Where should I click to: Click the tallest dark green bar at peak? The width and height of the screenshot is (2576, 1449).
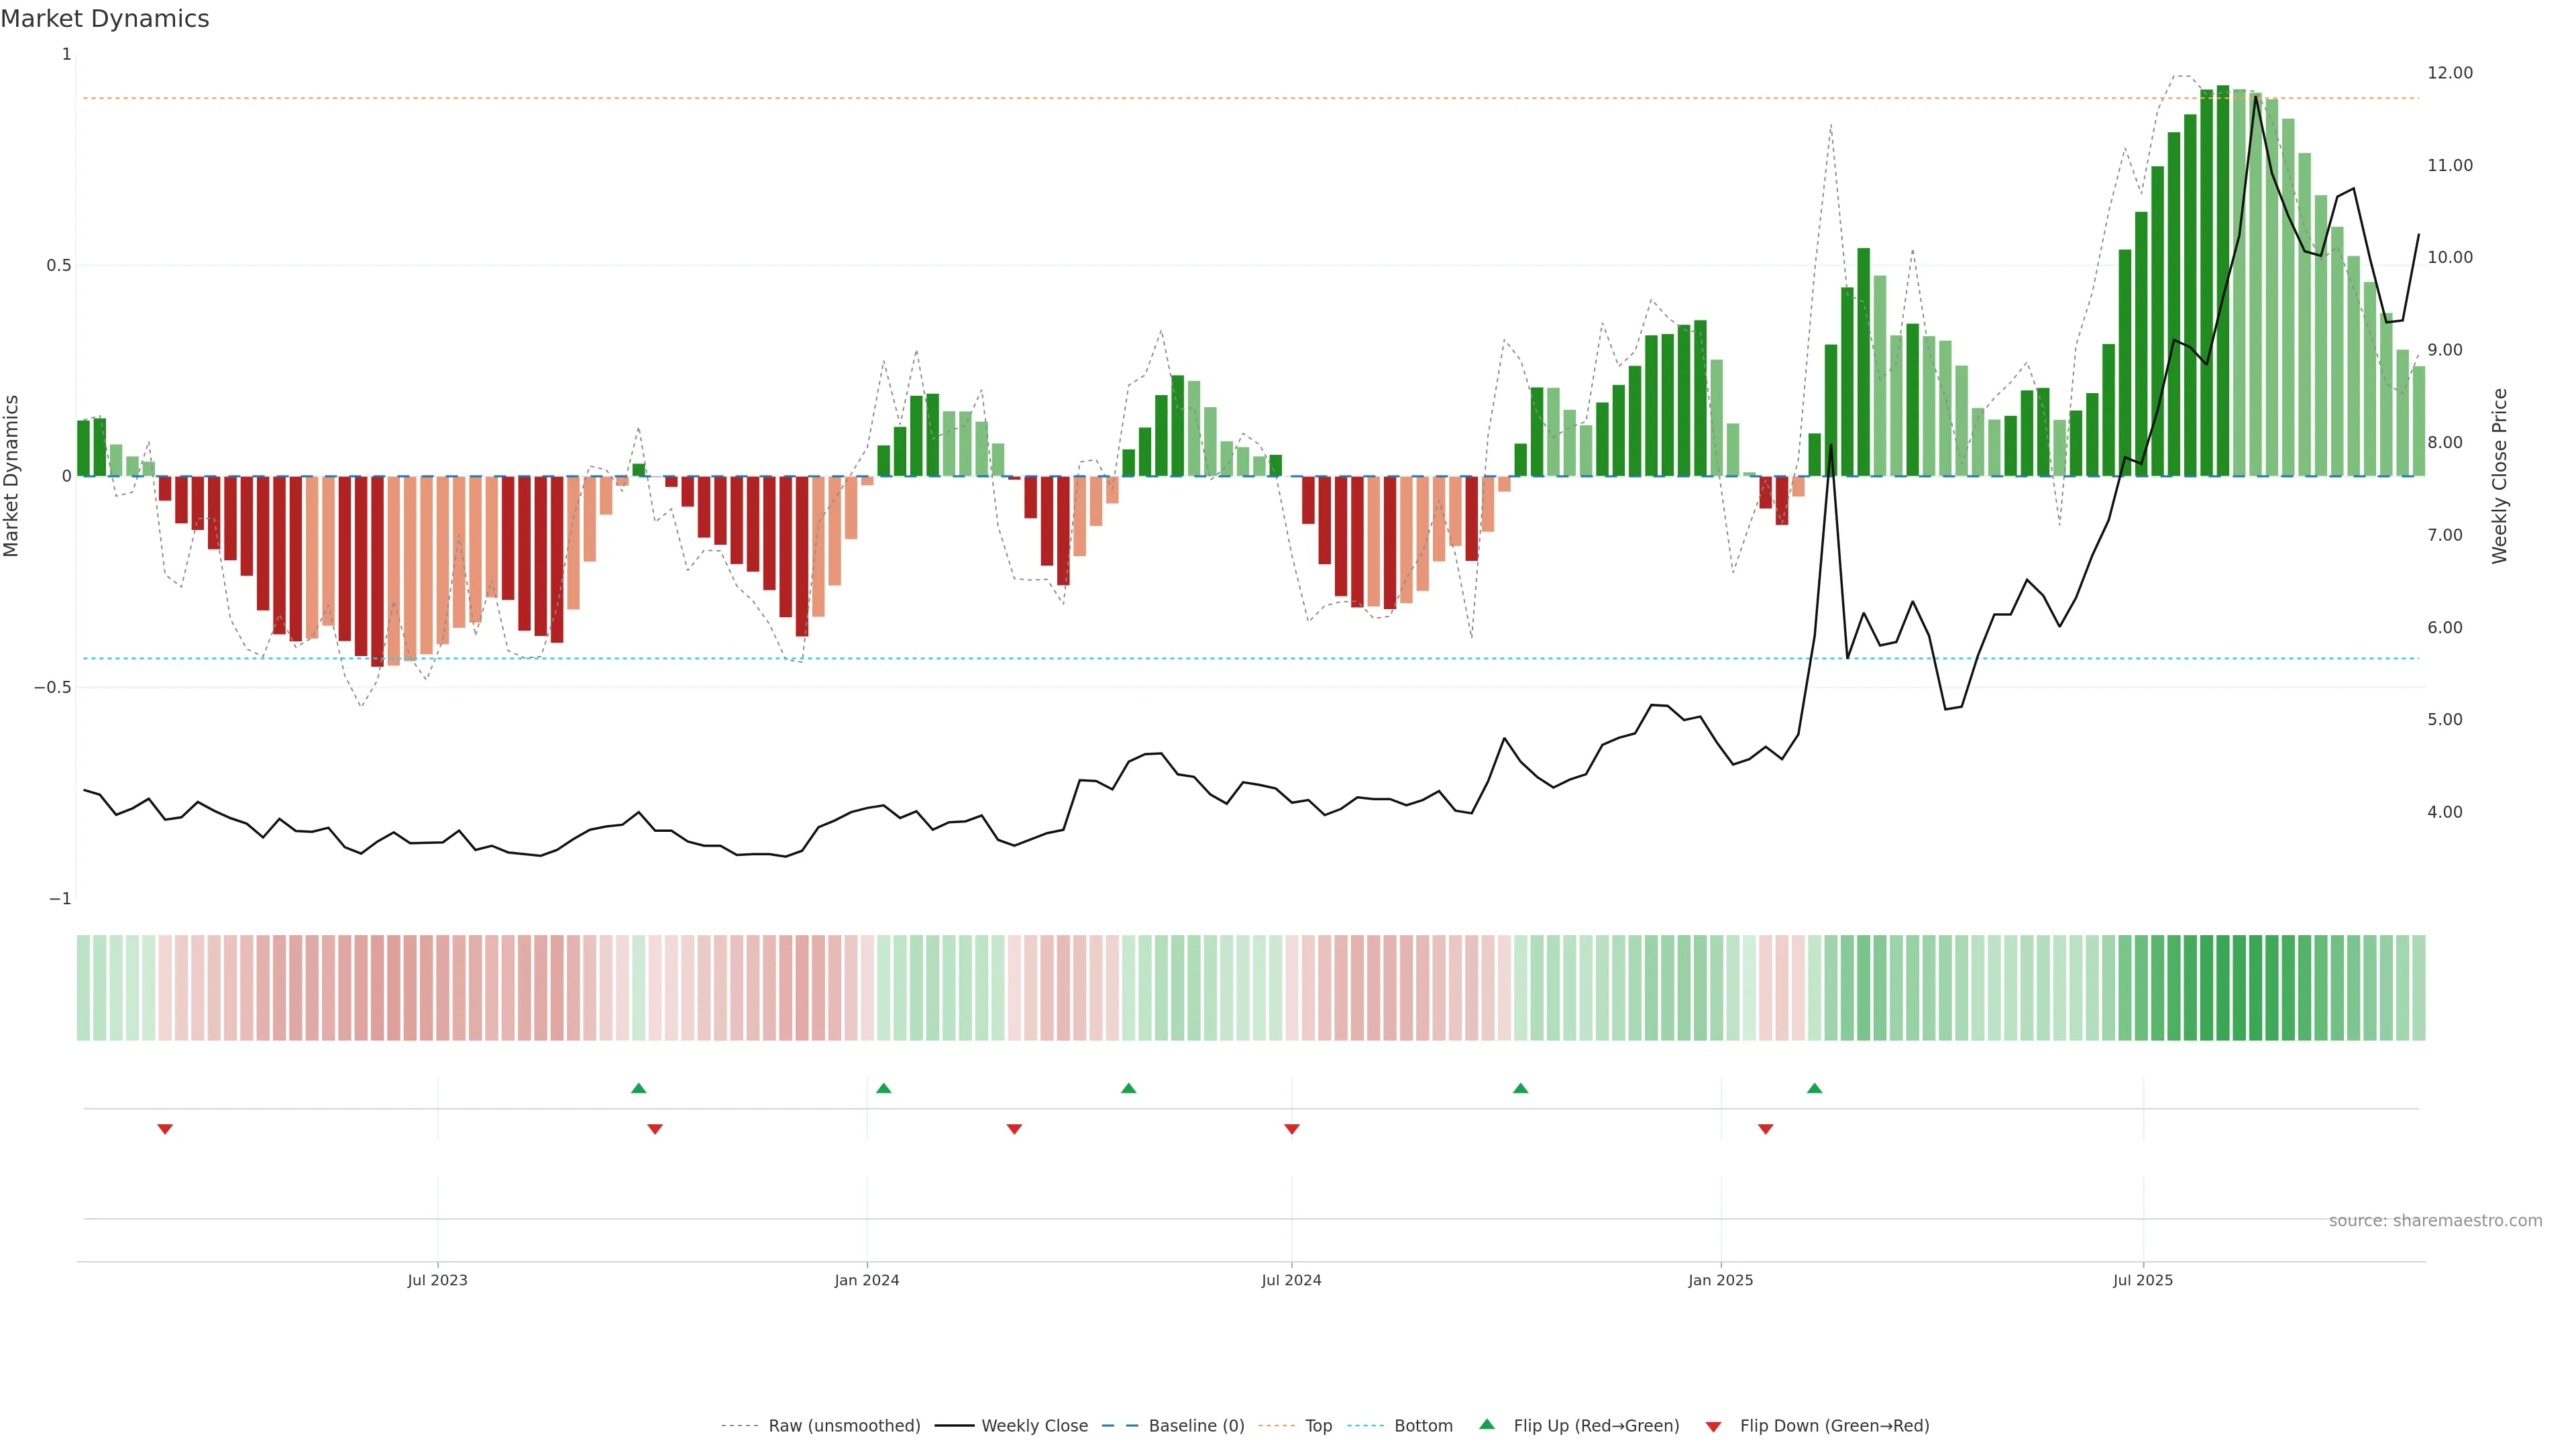2222,280
